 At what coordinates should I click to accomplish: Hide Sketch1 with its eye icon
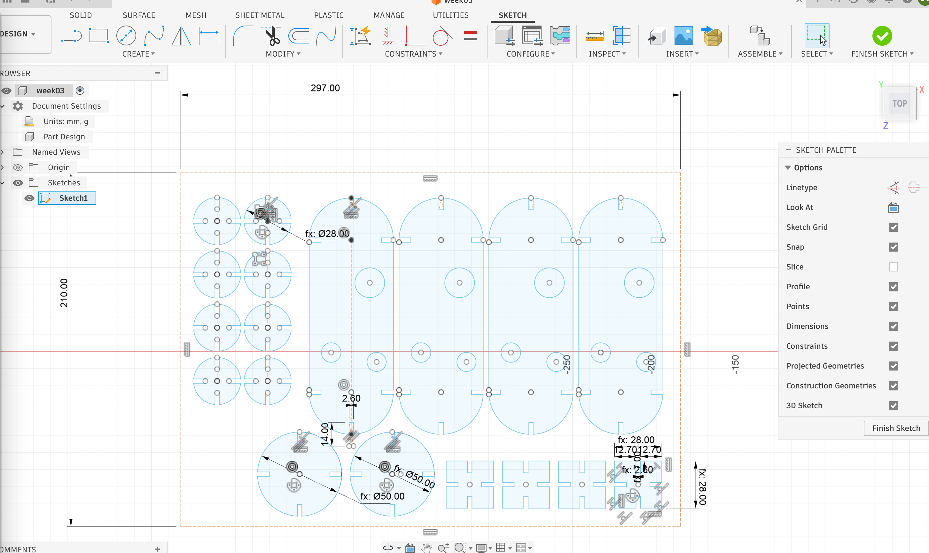click(29, 198)
